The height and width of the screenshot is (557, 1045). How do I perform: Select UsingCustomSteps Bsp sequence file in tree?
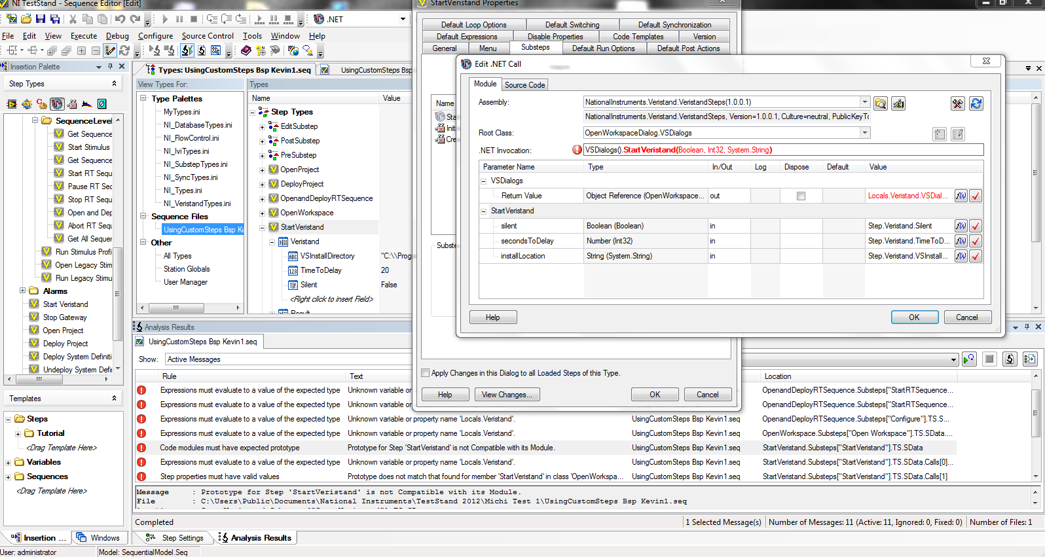[x=202, y=230]
